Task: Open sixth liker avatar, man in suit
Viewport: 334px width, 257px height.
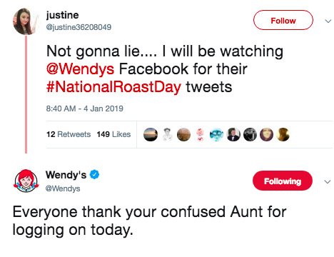Action: click(233, 134)
